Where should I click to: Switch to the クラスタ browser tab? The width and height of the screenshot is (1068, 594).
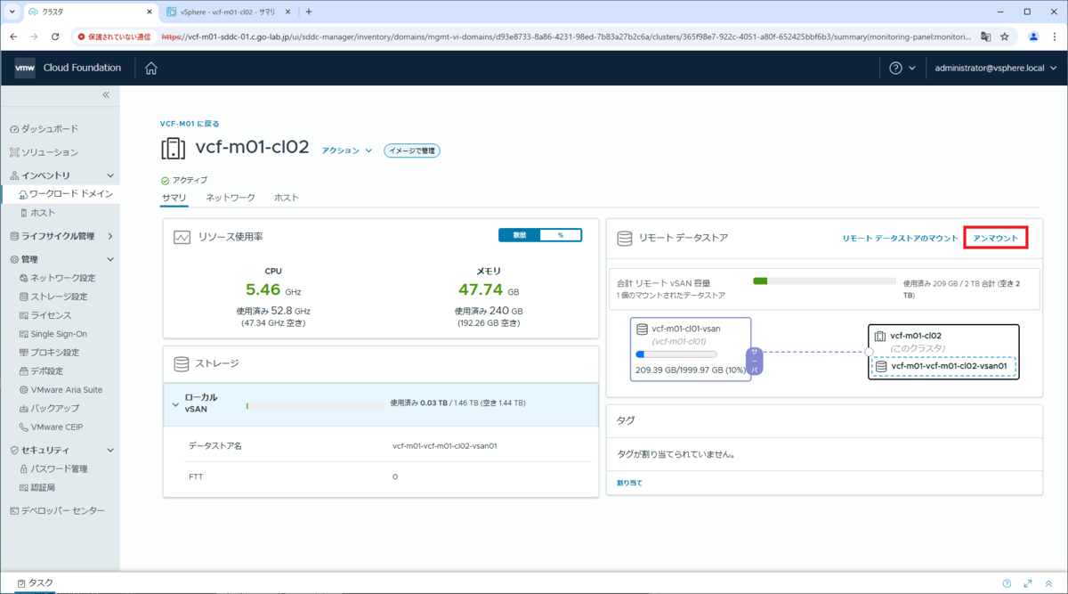[x=90, y=12]
